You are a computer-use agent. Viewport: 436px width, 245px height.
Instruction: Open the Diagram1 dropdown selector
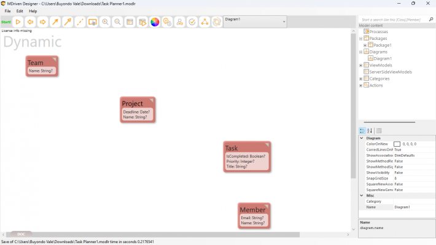click(x=255, y=21)
